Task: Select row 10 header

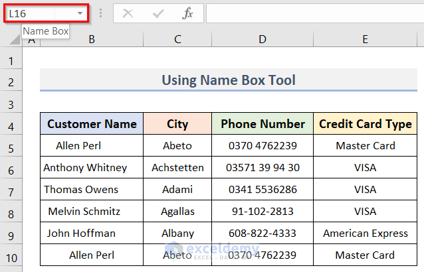Action: [x=11, y=257]
